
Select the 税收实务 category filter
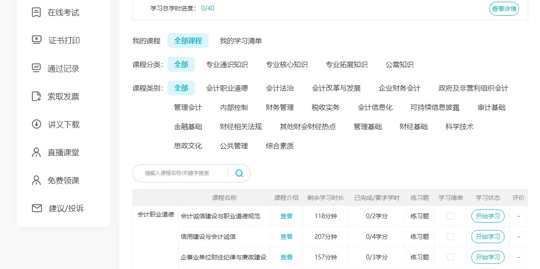326,107
